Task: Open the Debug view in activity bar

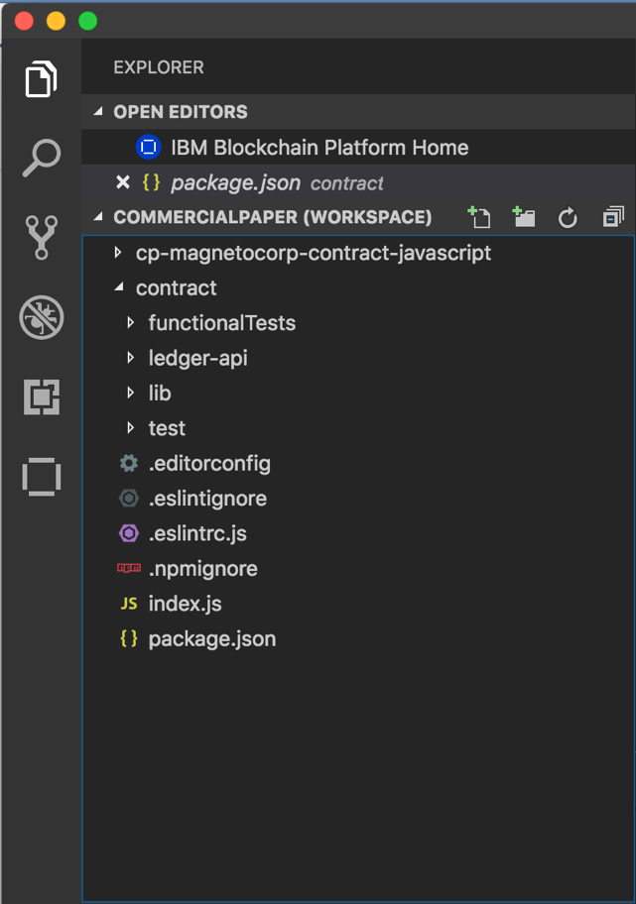Action: coord(41,317)
